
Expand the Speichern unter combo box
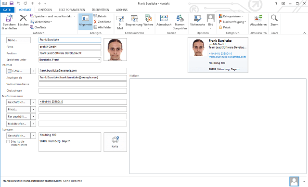tap(99, 60)
